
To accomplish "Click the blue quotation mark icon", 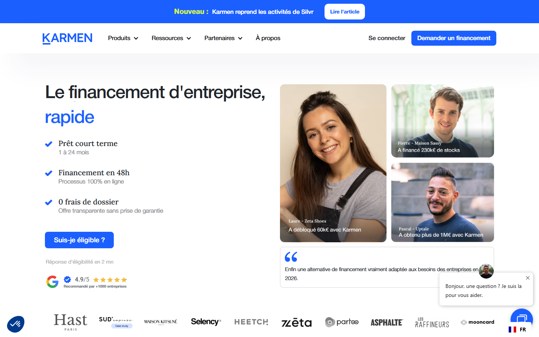I will 291,257.
